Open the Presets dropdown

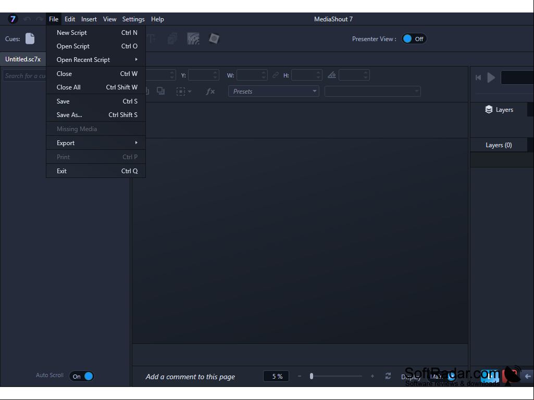[274, 91]
